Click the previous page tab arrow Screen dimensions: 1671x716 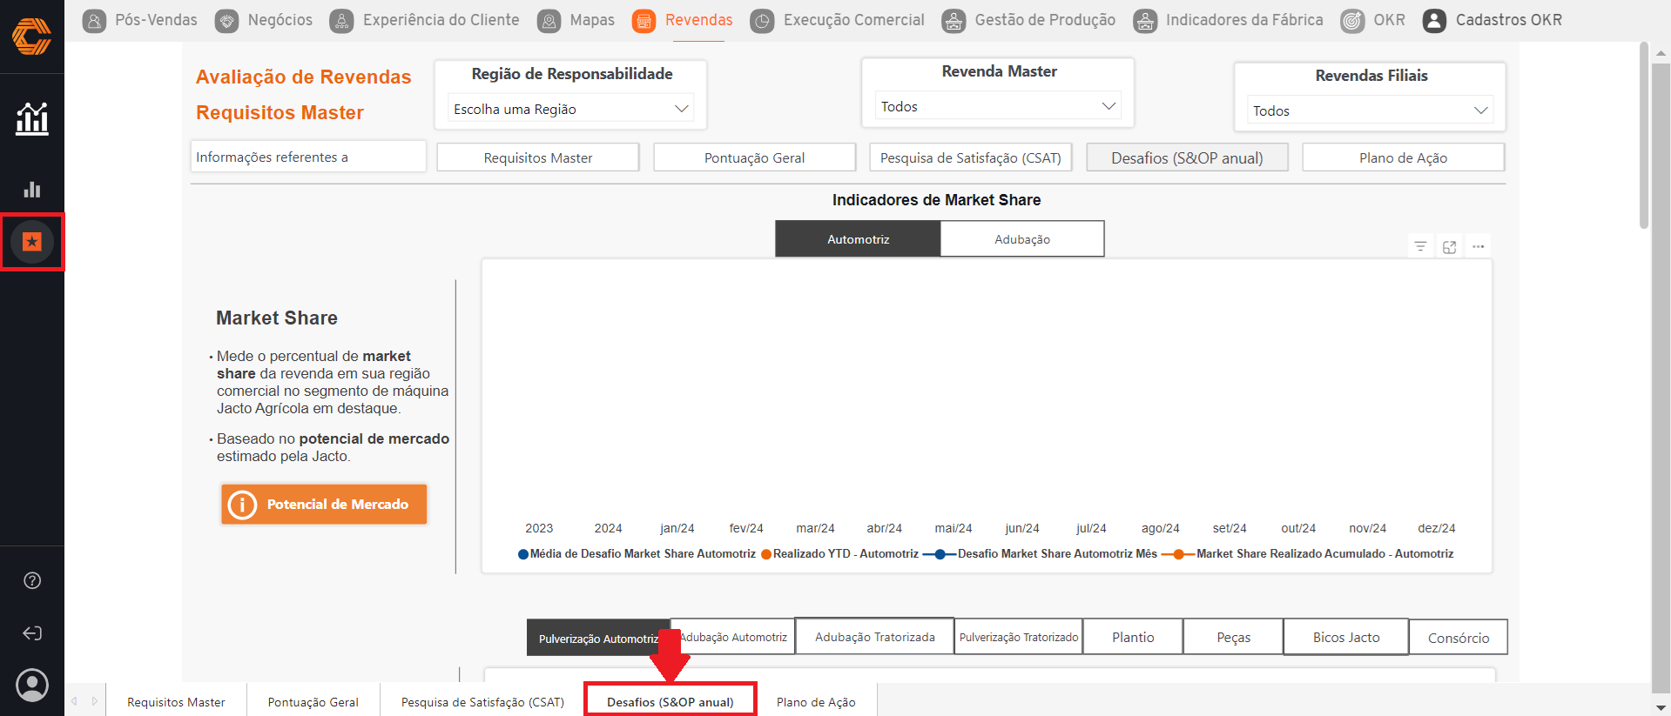click(x=75, y=701)
